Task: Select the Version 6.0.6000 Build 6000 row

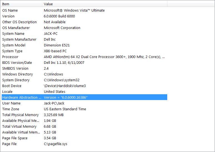Action: coord(84,16)
